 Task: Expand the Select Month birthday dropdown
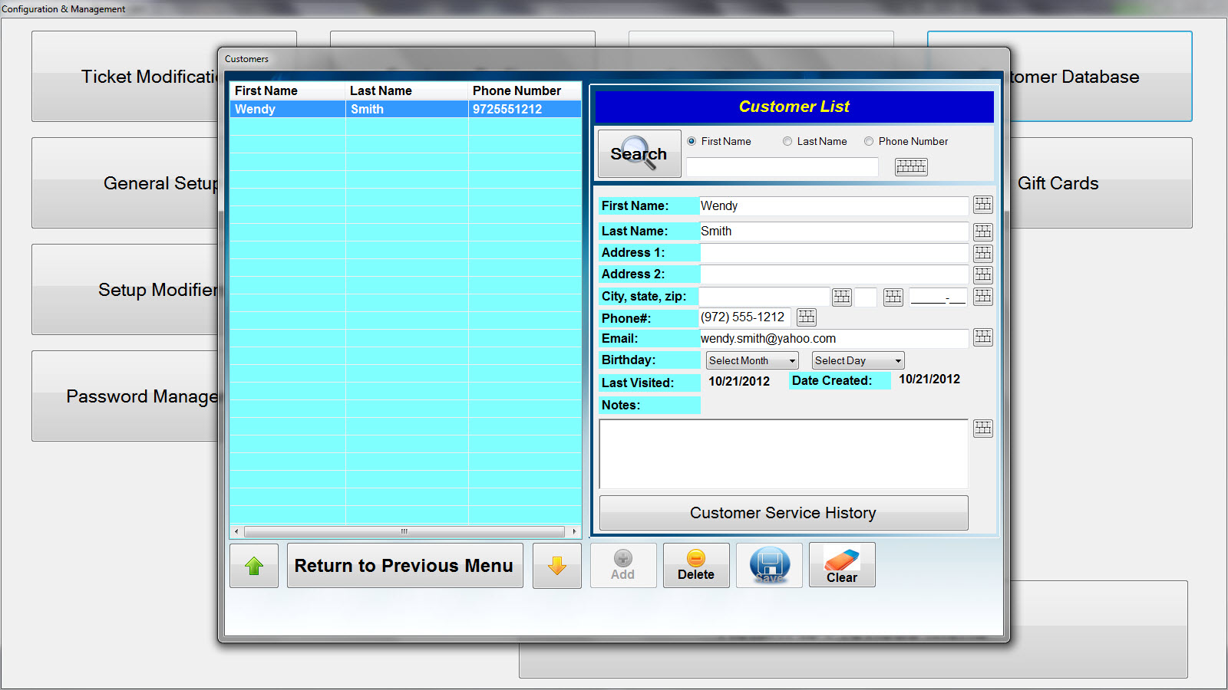752,360
